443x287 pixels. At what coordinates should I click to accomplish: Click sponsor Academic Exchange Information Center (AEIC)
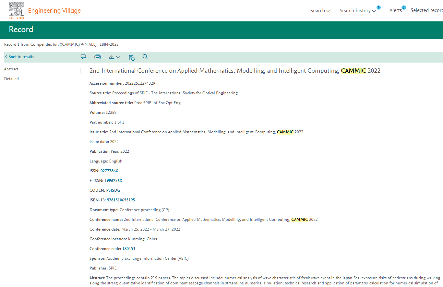pos(147,258)
